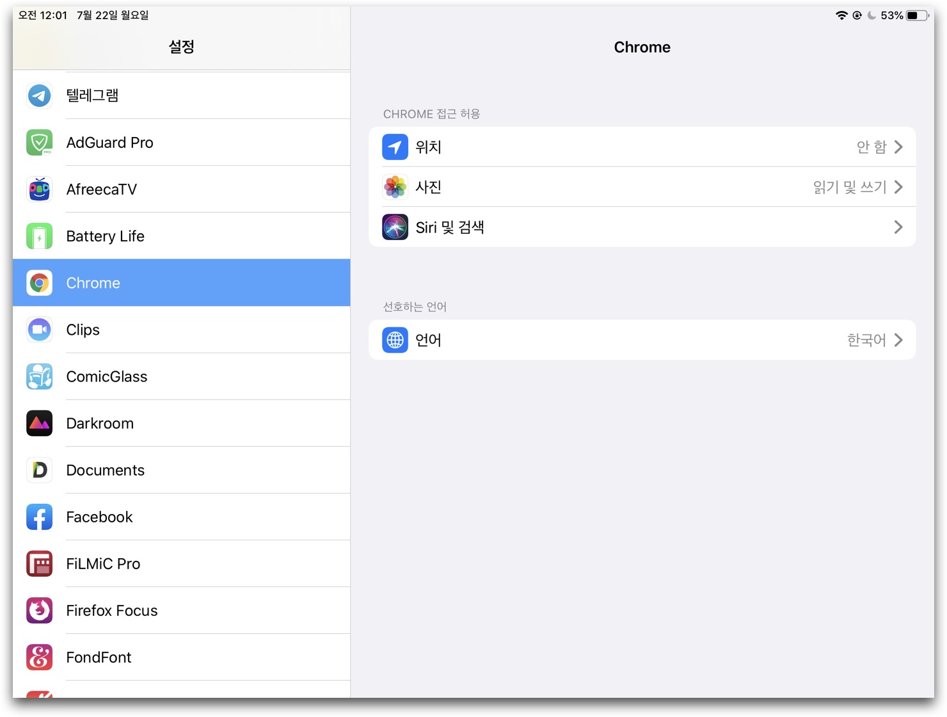
Task: Open the Siri 및 검색 row chevron
Action: (x=898, y=227)
